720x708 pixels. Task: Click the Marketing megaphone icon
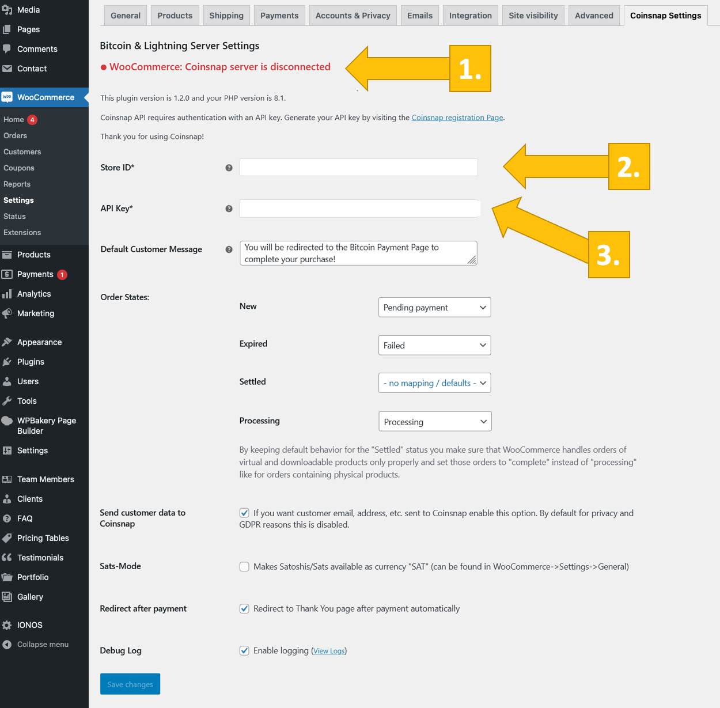tap(7, 313)
